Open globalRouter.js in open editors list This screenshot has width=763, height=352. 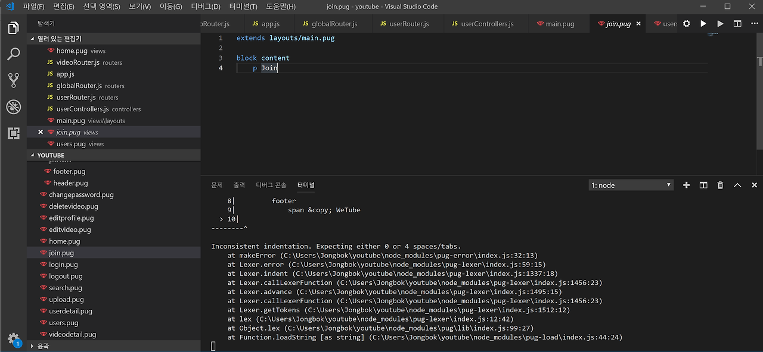tap(113, 86)
